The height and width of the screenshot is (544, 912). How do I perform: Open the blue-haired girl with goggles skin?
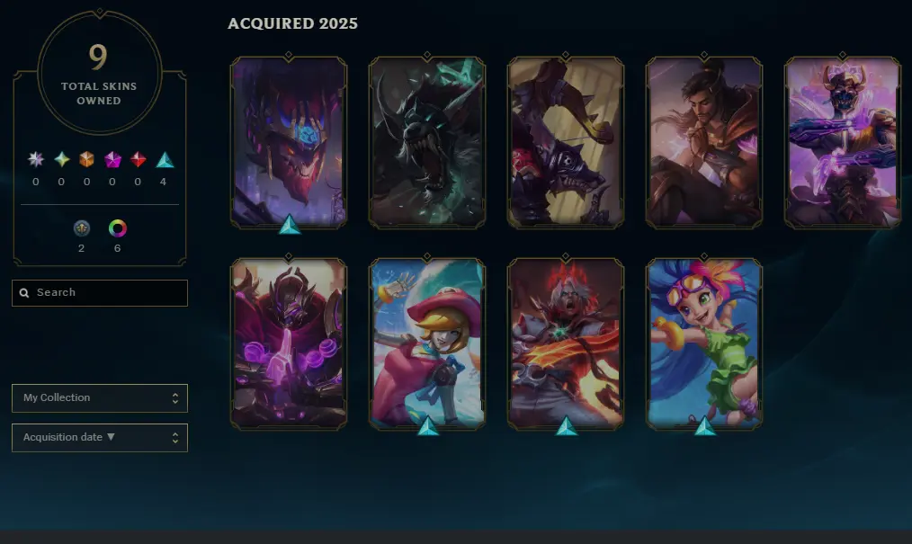click(703, 343)
